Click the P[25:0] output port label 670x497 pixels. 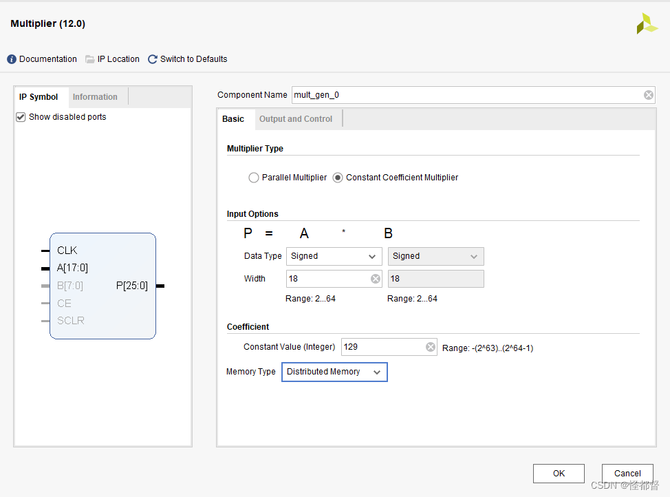[x=132, y=286]
